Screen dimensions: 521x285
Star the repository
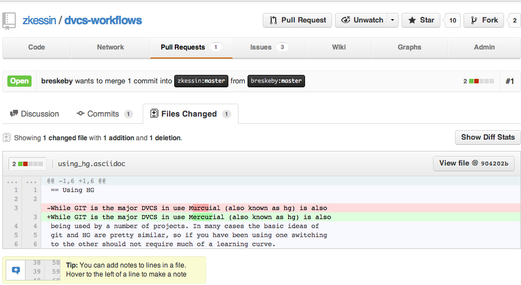coord(421,20)
